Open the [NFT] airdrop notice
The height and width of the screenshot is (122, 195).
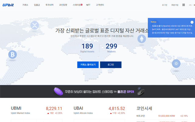click(172, 29)
